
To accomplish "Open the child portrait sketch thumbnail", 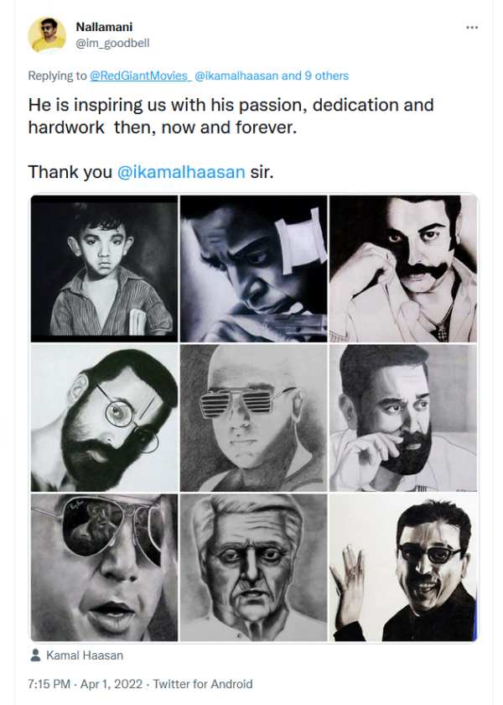I will click(x=104, y=268).
